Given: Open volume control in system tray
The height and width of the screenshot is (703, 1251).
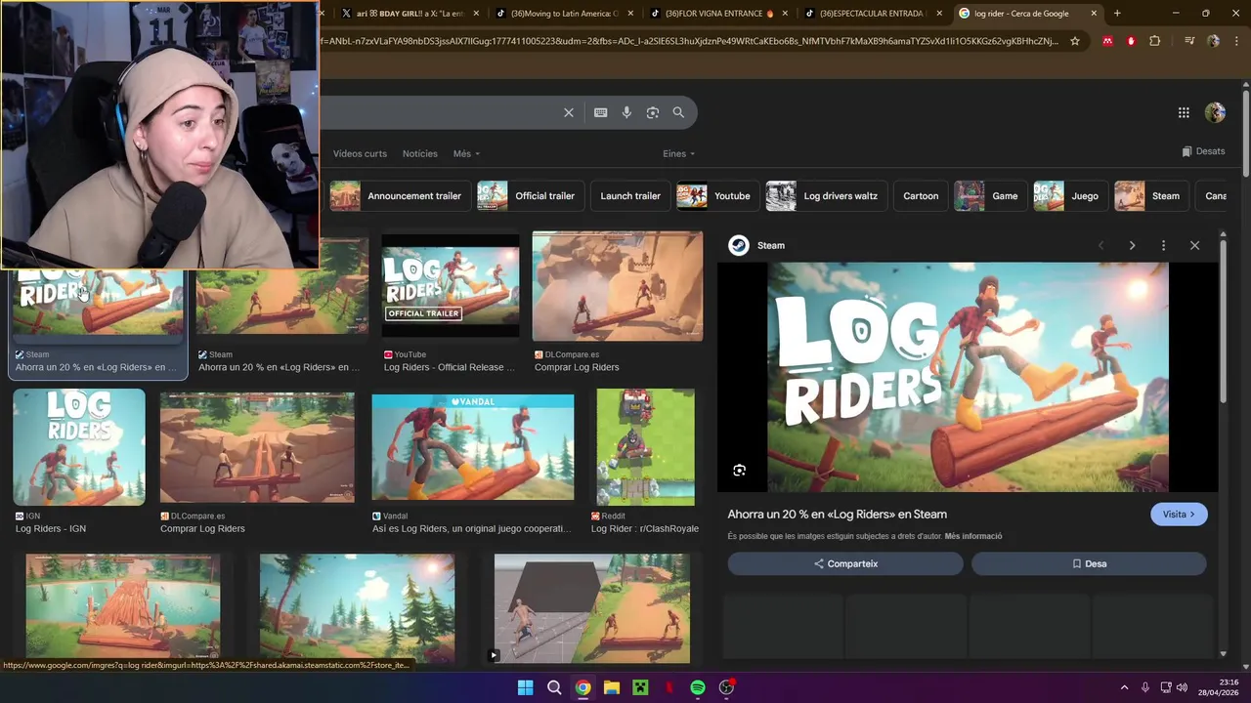Looking at the screenshot, I should tap(1183, 687).
